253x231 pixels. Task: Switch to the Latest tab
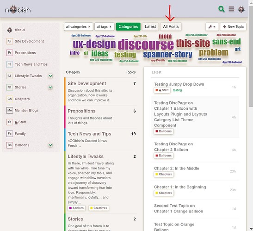pos(150,27)
